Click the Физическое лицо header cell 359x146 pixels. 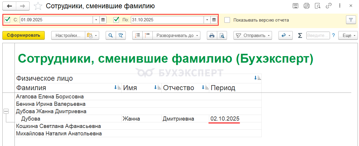138,78
